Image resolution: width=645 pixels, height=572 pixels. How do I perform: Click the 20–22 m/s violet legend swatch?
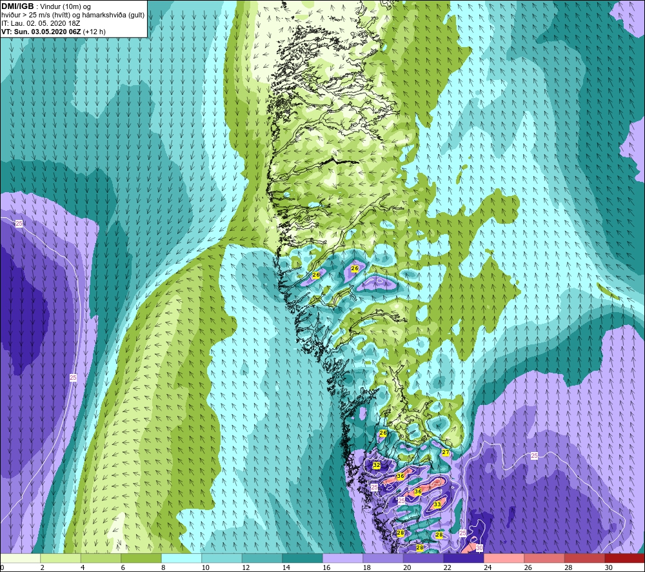(x=423, y=558)
